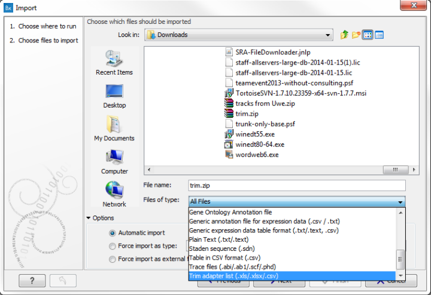Click the Bx application icon in title bar
431x295 pixels.
pos(8,8)
